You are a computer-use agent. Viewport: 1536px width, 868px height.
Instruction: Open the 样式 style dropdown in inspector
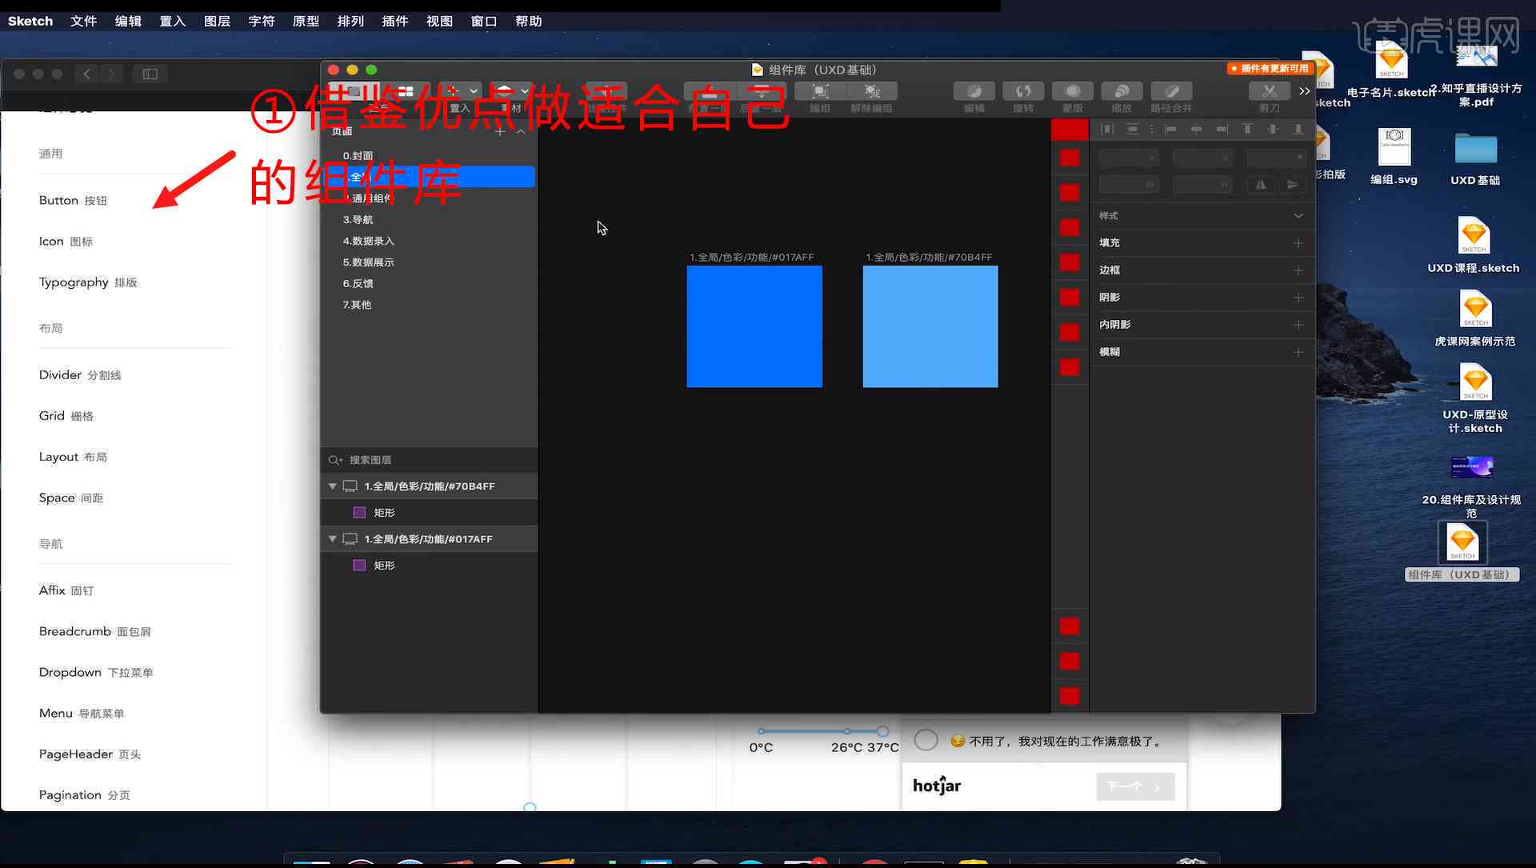[1298, 216]
